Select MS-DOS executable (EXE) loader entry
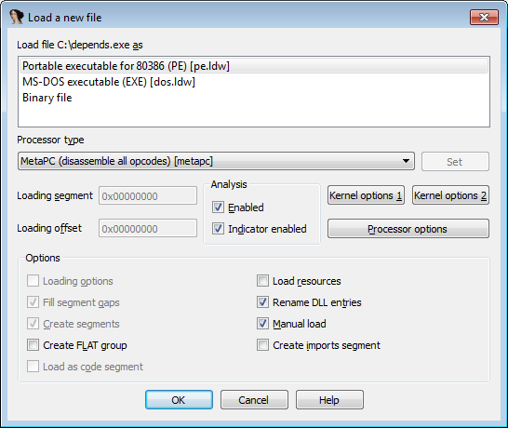508x428 pixels. (254, 82)
